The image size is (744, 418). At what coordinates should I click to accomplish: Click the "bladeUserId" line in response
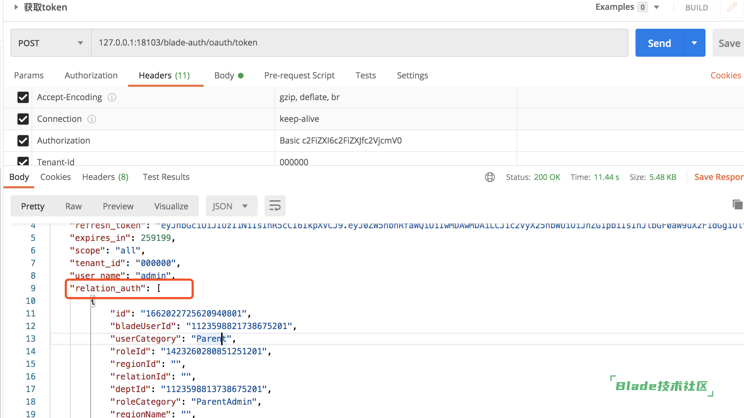tap(203, 326)
